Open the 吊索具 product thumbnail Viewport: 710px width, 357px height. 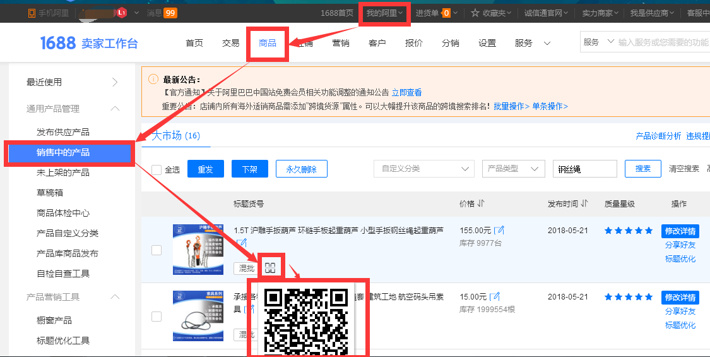coord(198,316)
